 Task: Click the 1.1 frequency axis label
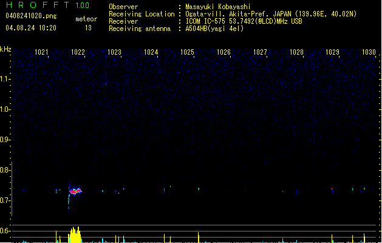pos(5,78)
